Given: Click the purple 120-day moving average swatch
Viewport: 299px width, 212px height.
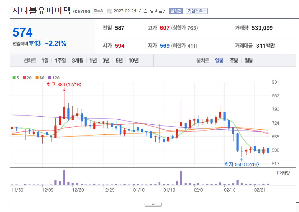Looking at the screenshot, I should [50, 78].
